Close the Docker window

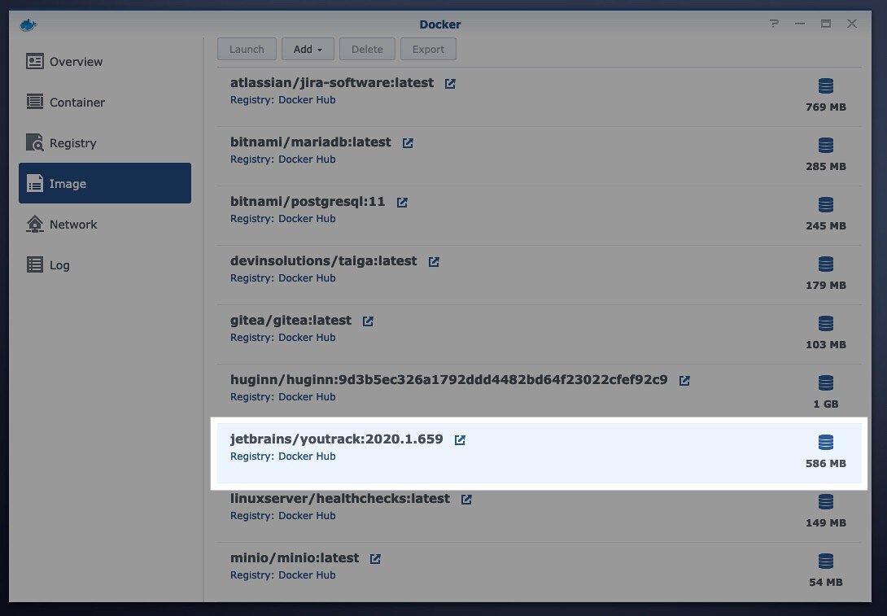[x=852, y=24]
